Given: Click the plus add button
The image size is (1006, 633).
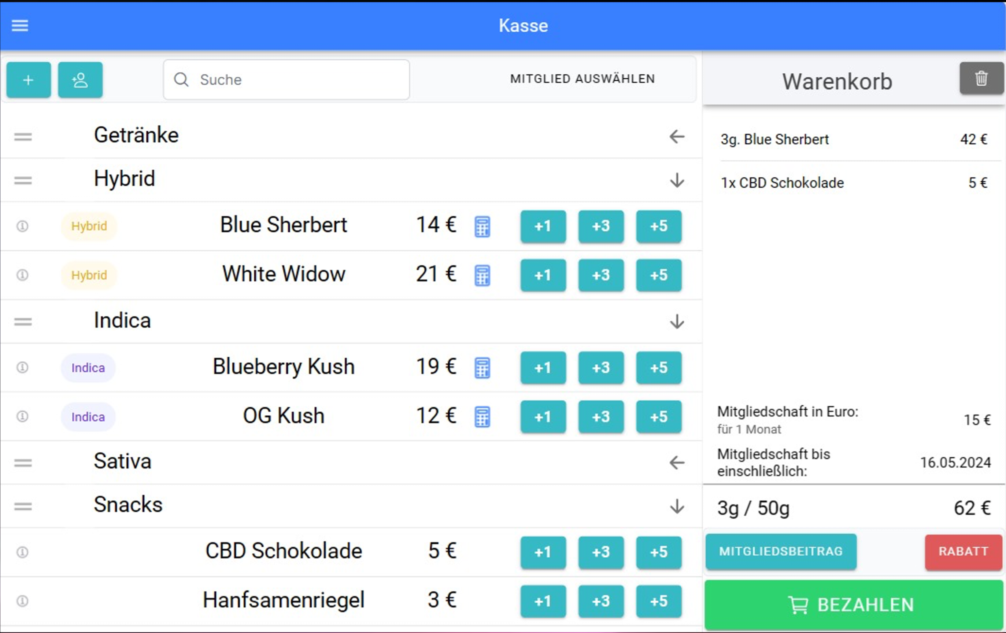Looking at the screenshot, I should coord(28,80).
